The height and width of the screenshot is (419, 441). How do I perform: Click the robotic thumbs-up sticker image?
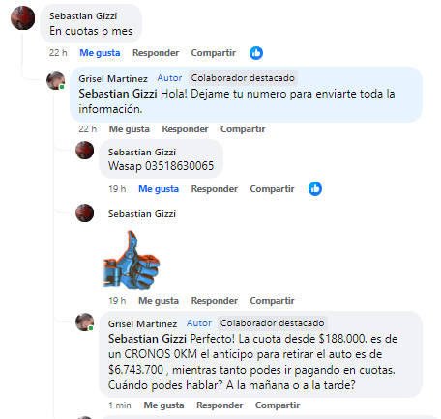coord(132,260)
